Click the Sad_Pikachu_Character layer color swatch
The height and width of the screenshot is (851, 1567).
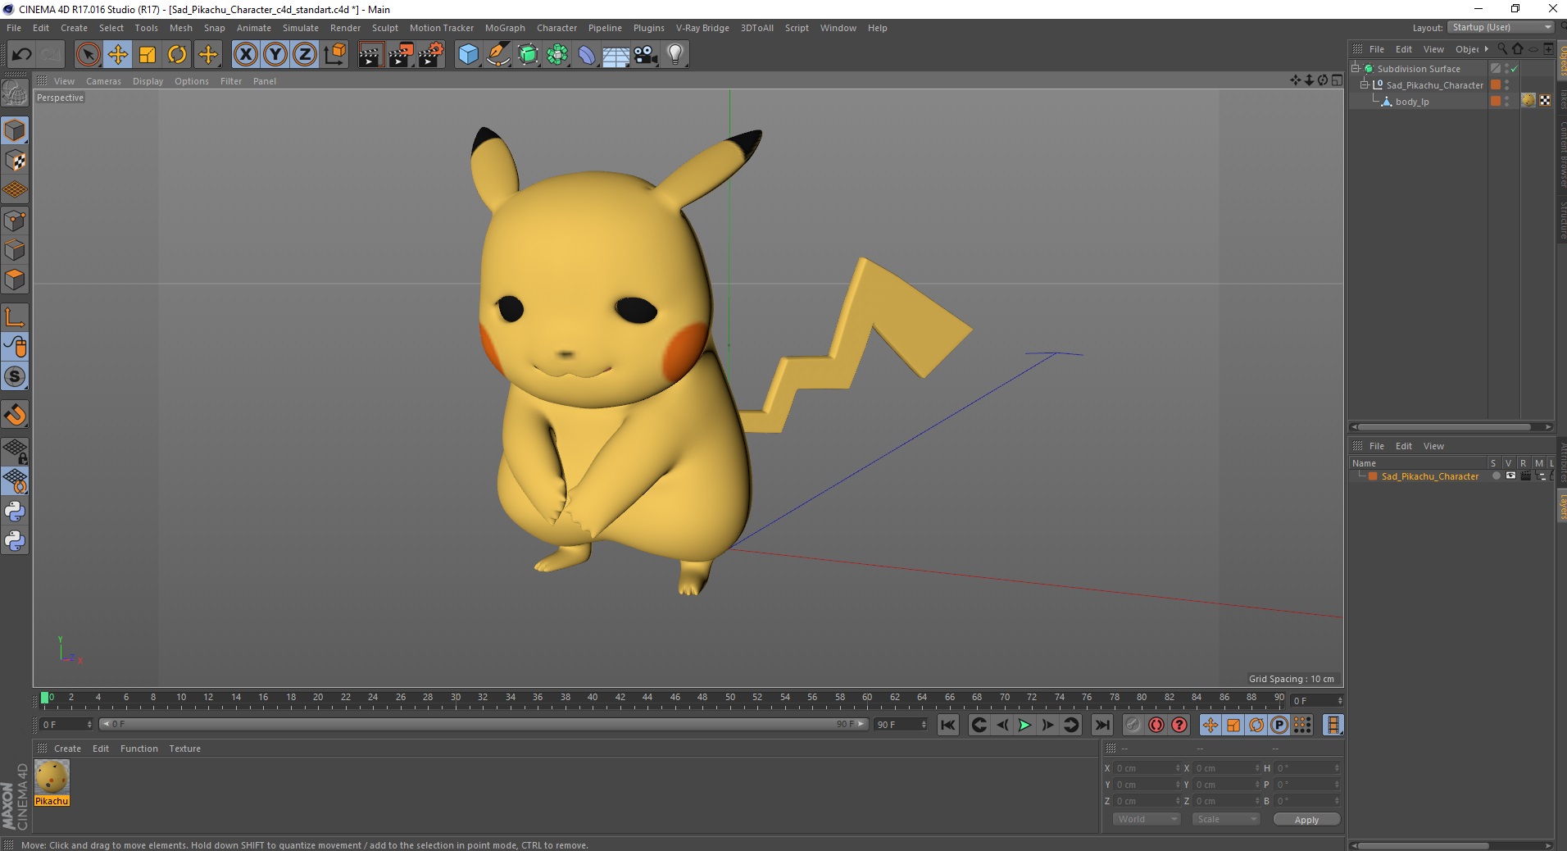(1374, 476)
